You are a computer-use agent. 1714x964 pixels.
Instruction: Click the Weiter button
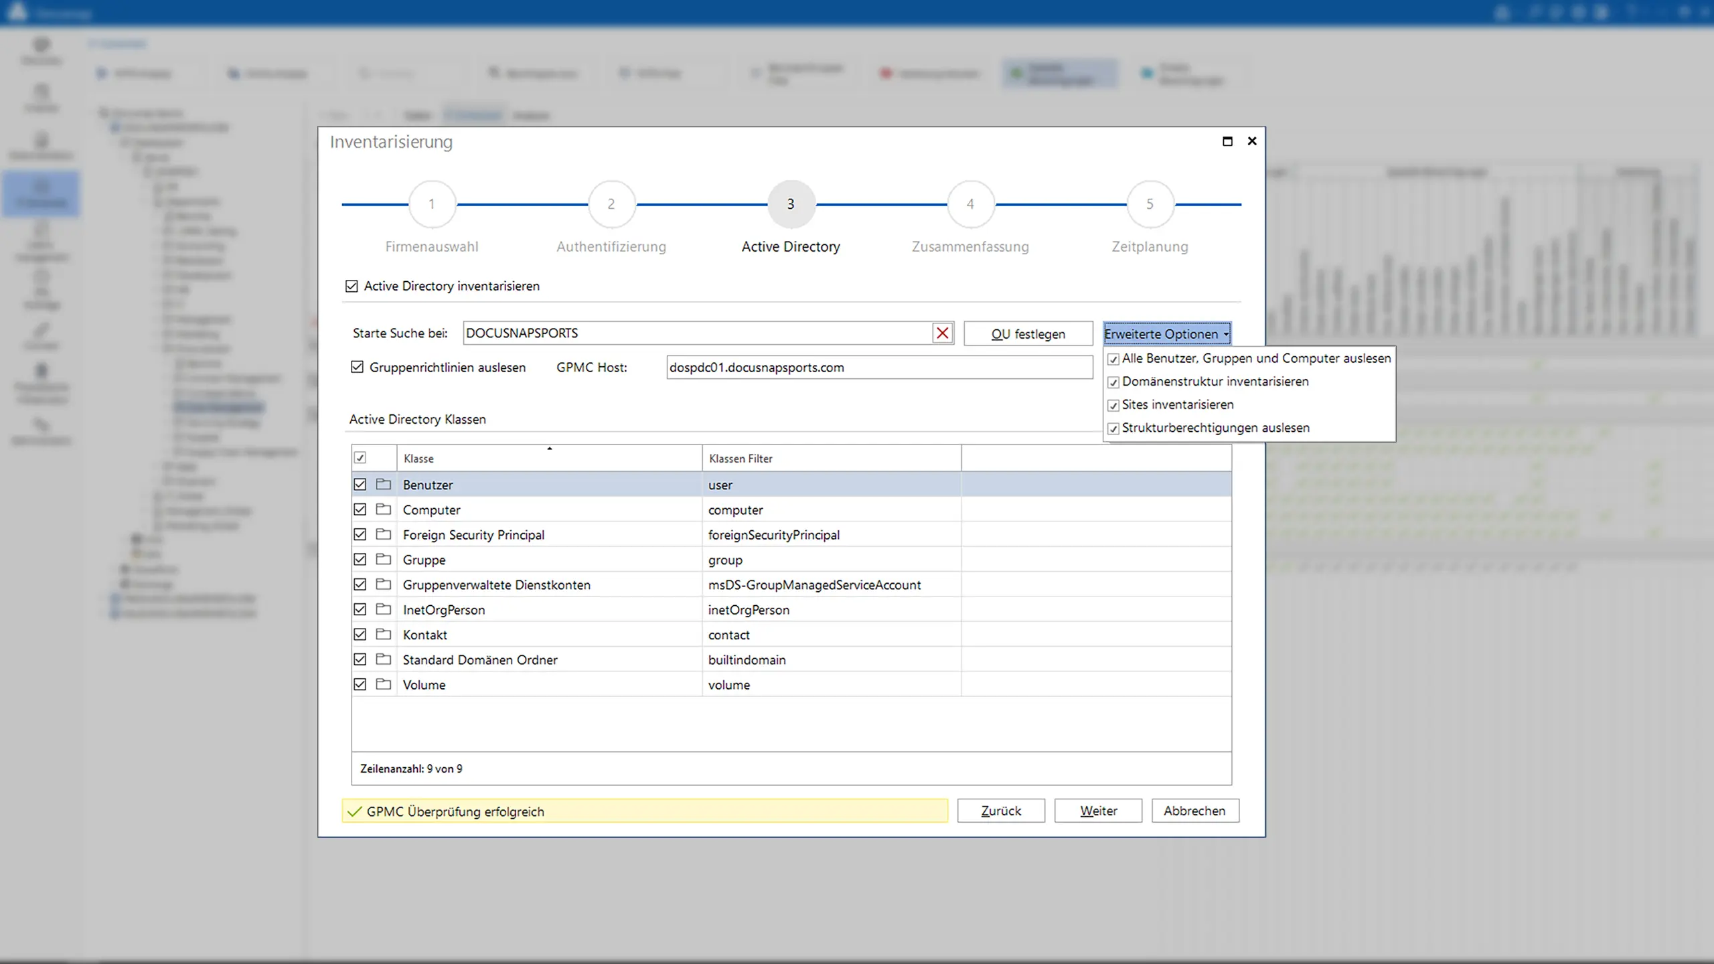click(1098, 811)
